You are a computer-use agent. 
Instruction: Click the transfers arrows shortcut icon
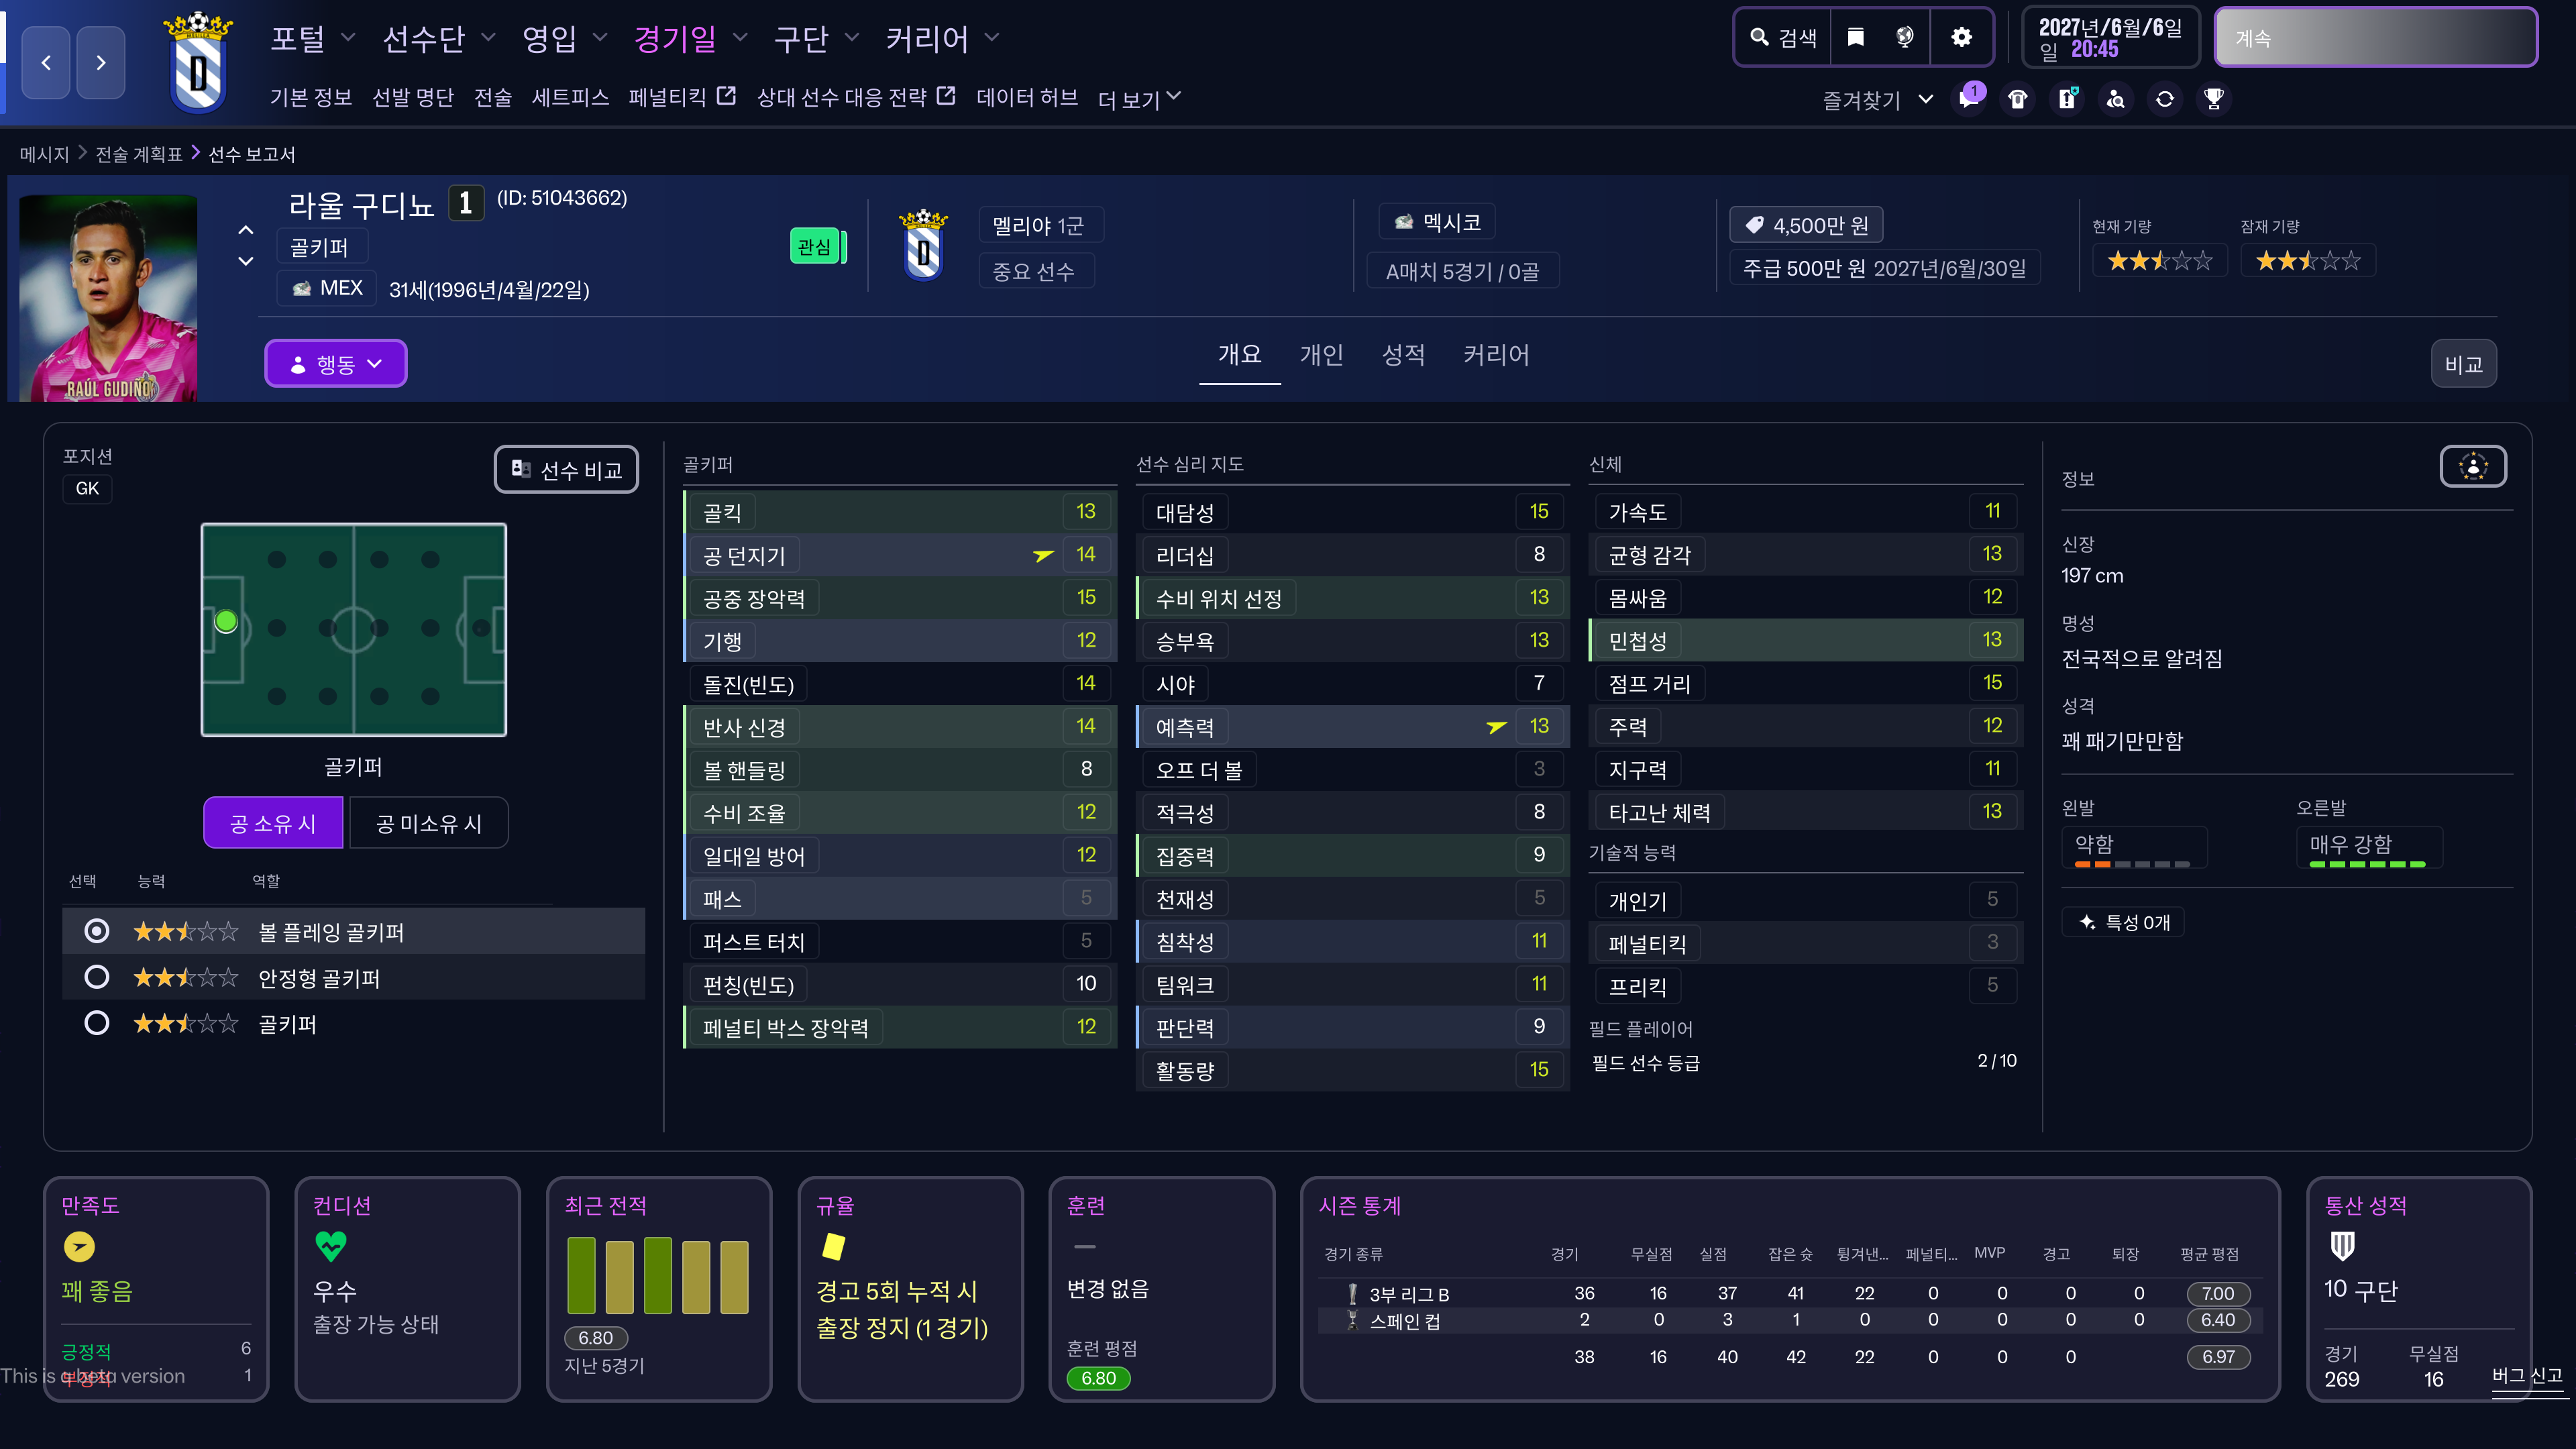[2165, 99]
